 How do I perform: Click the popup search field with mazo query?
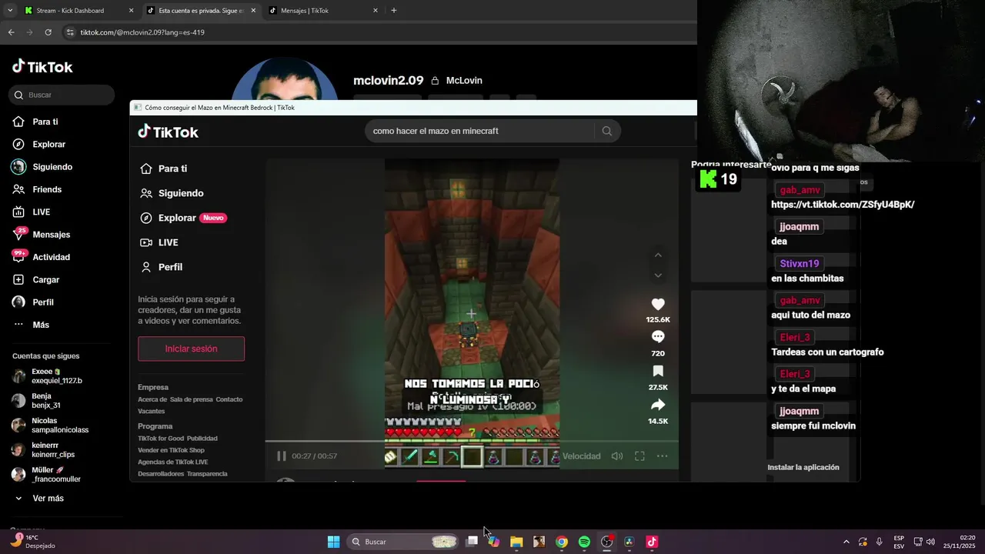[x=480, y=131]
